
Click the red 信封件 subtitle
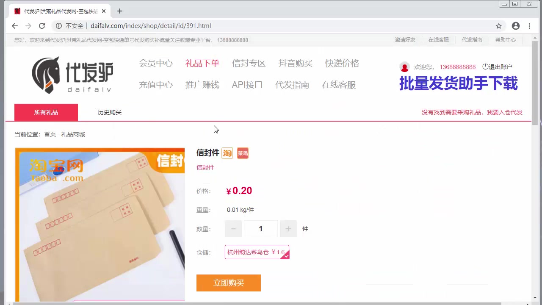pos(205,167)
